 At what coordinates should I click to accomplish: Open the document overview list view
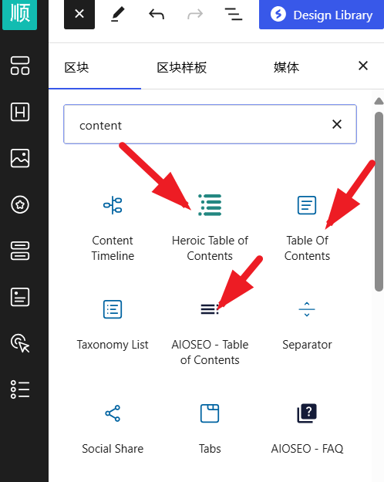(234, 15)
